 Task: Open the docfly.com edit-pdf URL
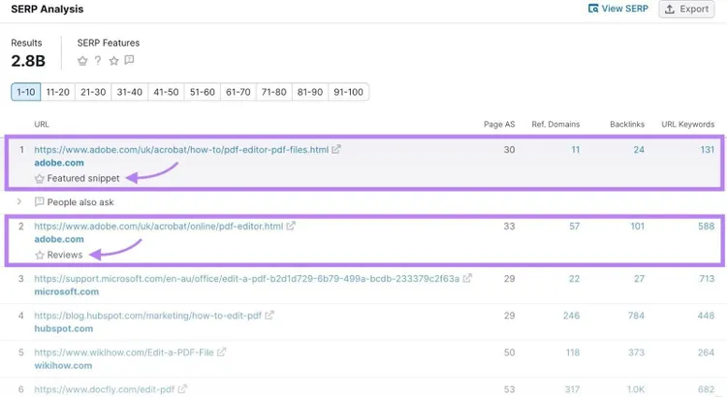(x=105, y=389)
